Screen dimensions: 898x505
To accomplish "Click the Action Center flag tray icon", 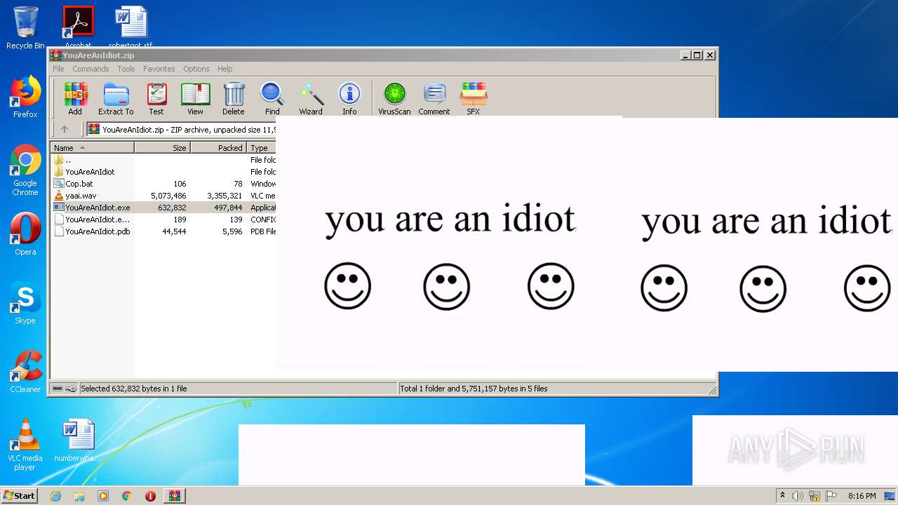I will pyautogui.click(x=831, y=496).
